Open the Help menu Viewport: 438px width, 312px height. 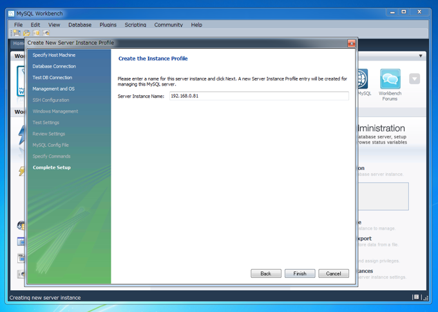click(x=196, y=25)
